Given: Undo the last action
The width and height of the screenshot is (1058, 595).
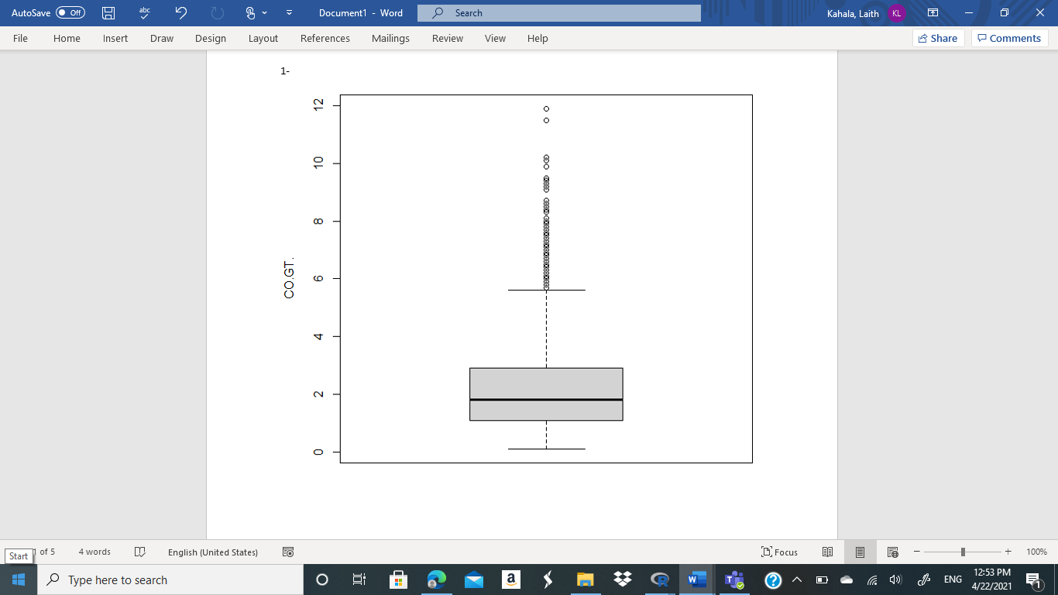Looking at the screenshot, I should [x=181, y=12].
